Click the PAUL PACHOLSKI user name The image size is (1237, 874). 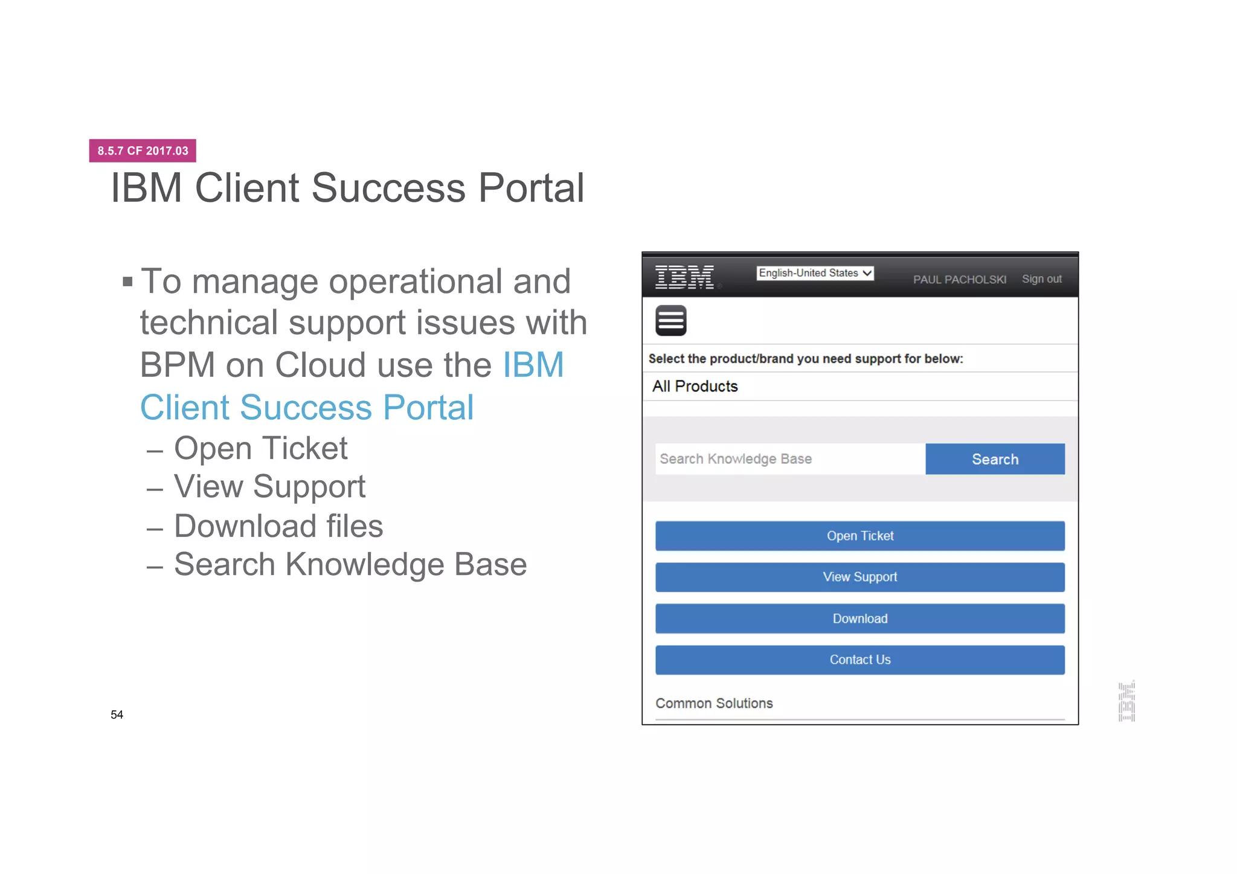[959, 279]
